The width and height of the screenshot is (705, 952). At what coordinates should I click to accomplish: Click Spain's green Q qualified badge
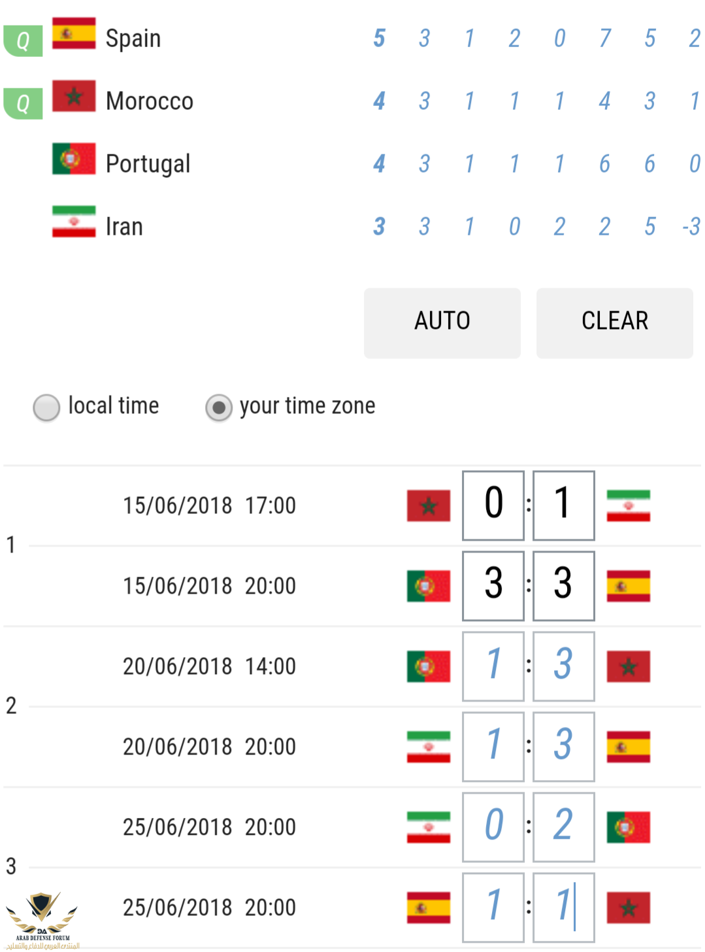click(23, 41)
